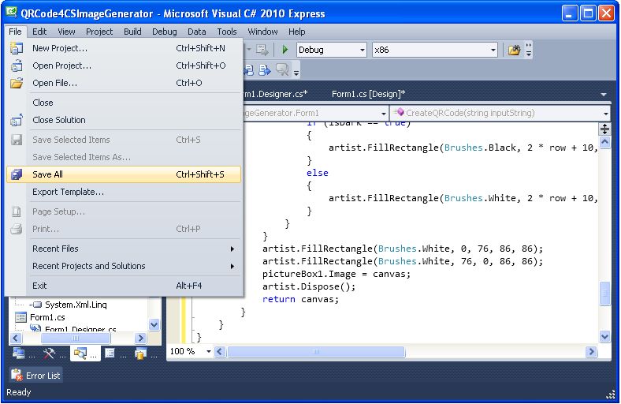Click editor horizontal scrollbar left arrow
The height and width of the screenshot is (404, 621).
[x=220, y=352]
